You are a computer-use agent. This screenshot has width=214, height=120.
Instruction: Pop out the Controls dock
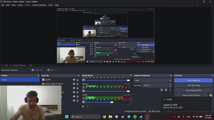[212, 75]
